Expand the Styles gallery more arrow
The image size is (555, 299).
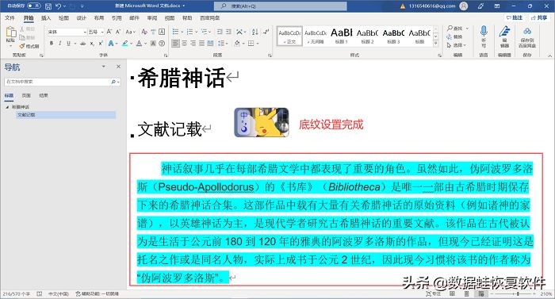click(x=436, y=43)
